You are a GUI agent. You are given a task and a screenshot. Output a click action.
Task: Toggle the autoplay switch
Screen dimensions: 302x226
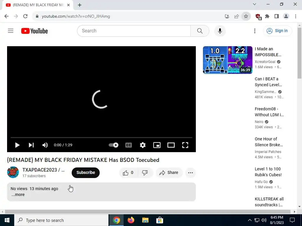114,145
